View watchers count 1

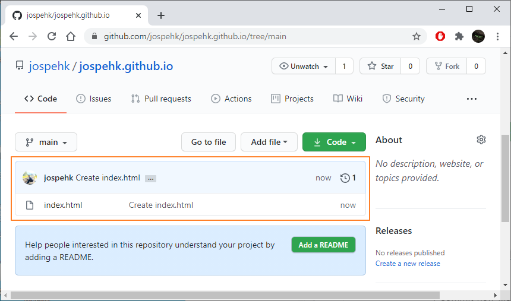coord(344,66)
